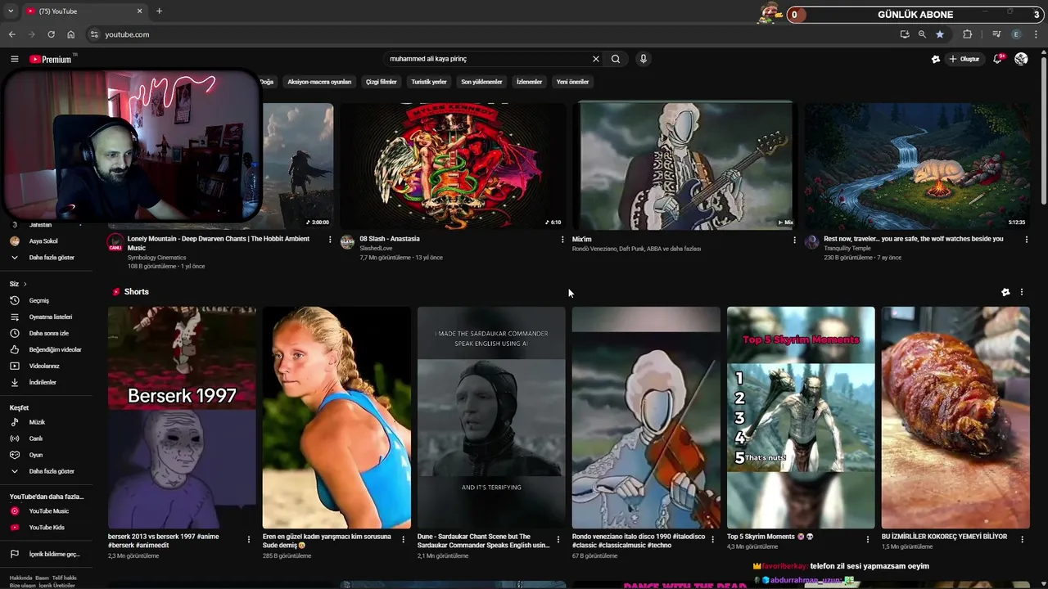This screenshot has width=1048, height=589.
Task: Open options for Rest now, traveler video
Action: coord(1027,240)
